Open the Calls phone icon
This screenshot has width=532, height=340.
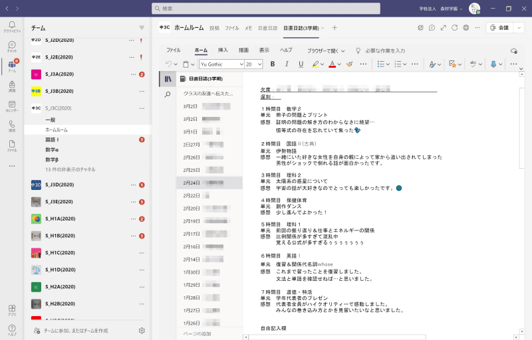pyautogui.click(x=12, y=126)
